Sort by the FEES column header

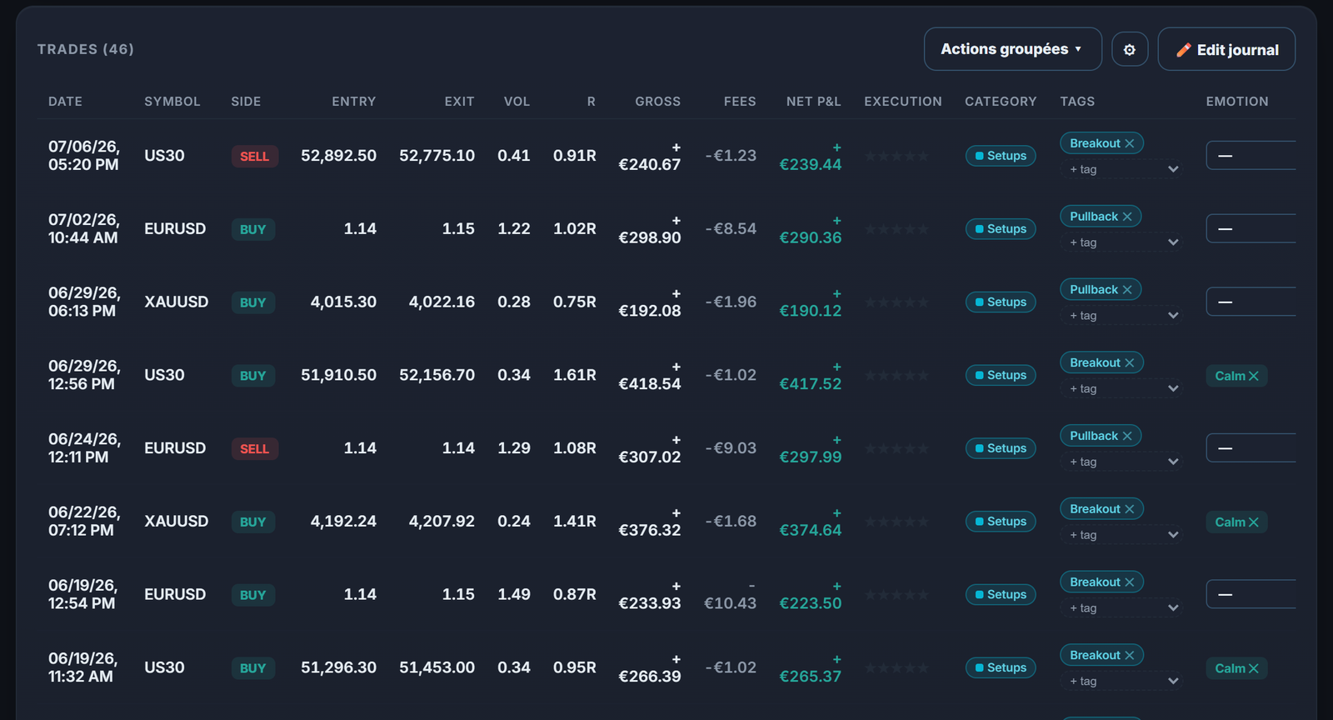tap(740, 102)
